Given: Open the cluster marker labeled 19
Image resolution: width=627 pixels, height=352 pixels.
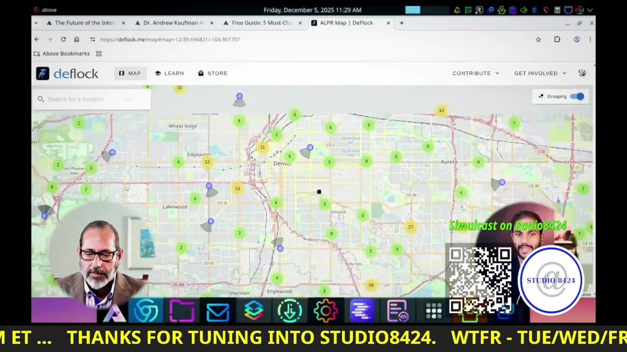Looking at the screenshot, I should (x=371, y=285).
